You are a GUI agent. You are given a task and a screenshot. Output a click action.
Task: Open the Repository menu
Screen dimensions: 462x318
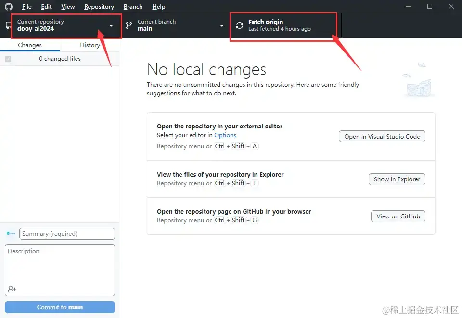(x=99, y=6)
